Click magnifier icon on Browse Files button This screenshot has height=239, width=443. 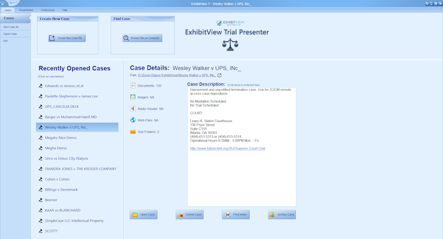point(126,38)
